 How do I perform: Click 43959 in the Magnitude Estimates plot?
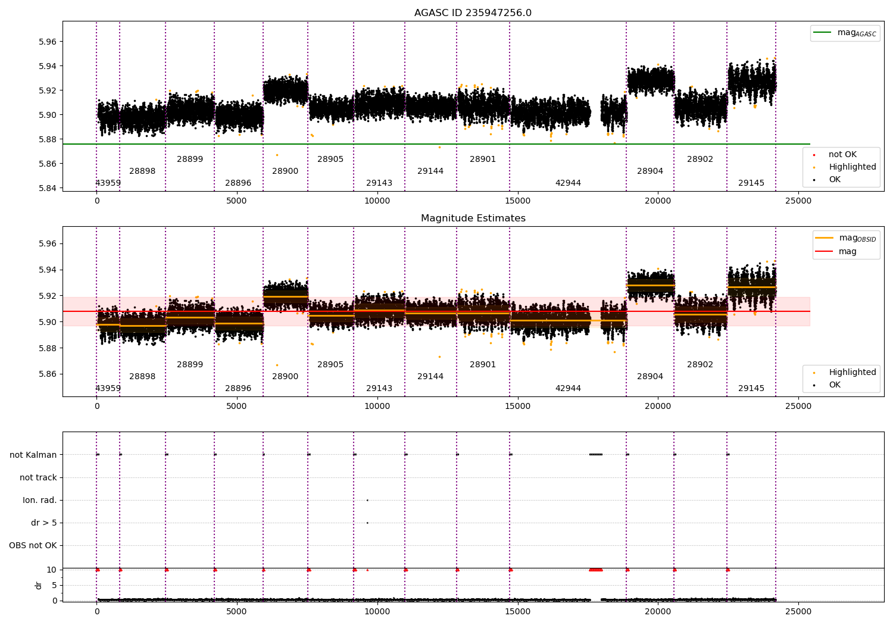[x=108, y=389]
